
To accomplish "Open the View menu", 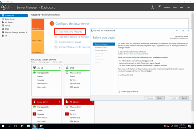I will [182, 7].
